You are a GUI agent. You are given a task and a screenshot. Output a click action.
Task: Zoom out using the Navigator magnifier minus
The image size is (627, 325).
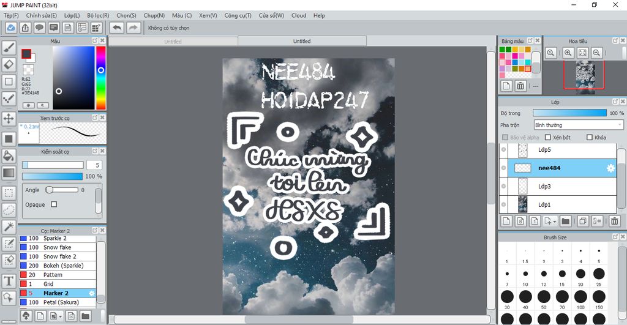[596, 53]
